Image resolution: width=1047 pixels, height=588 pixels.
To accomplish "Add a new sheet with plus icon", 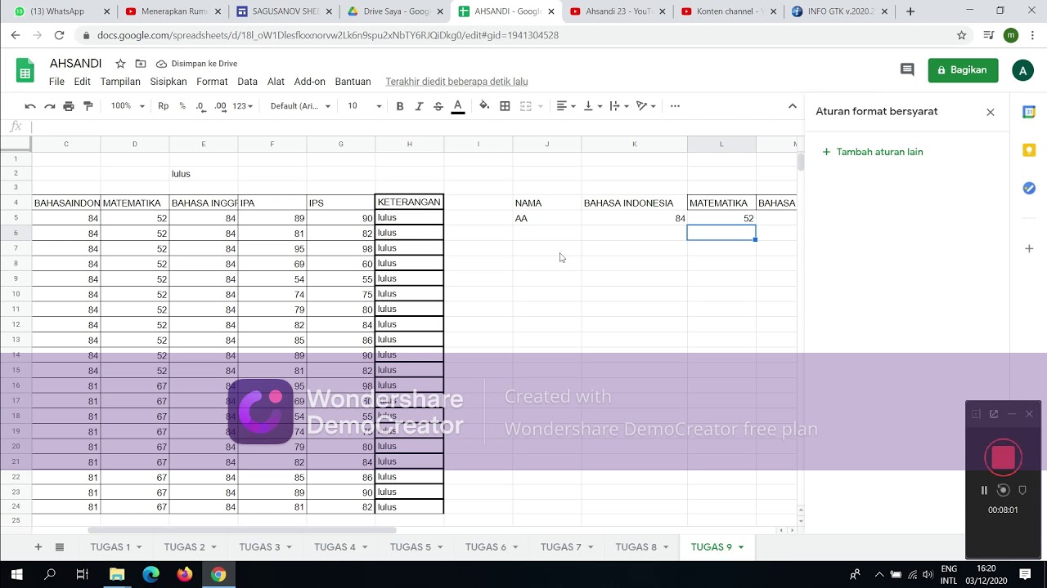I will click(38, 547).
